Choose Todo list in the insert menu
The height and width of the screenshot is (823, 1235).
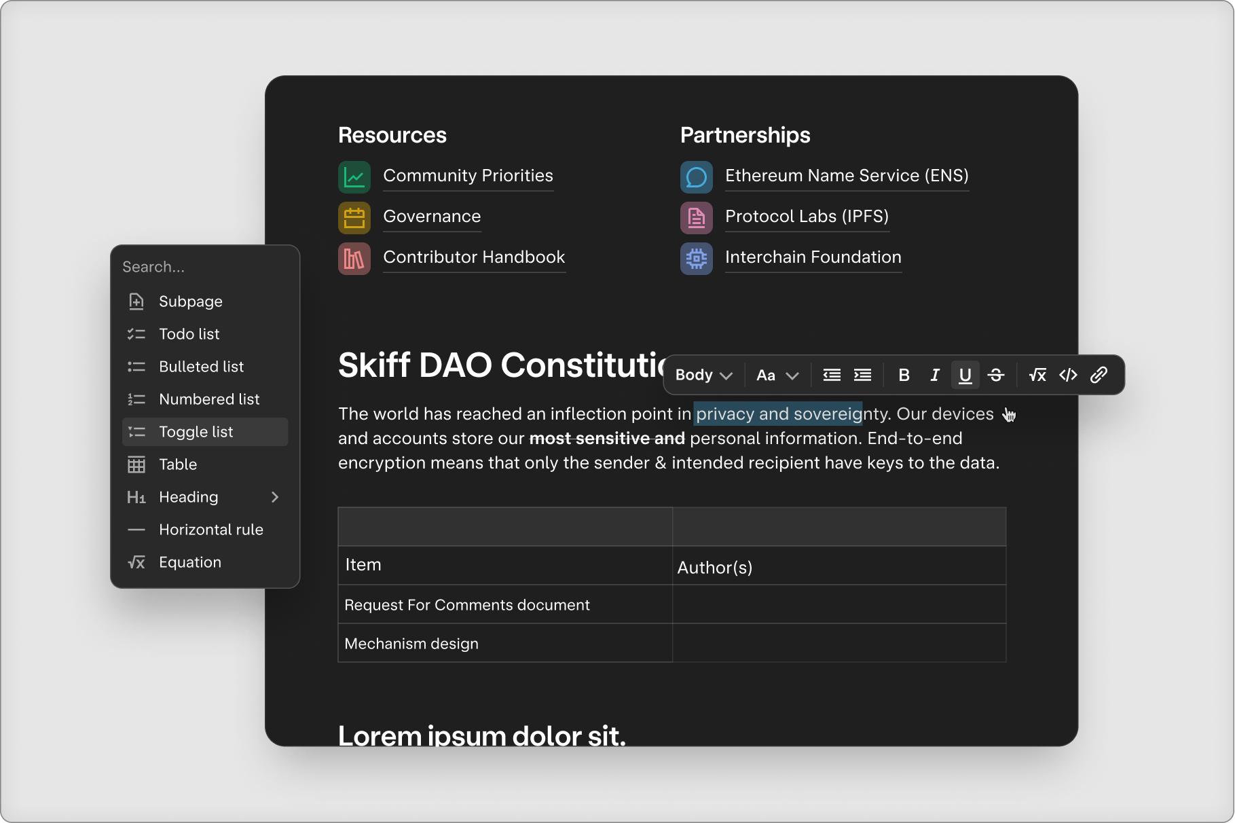(x=205, y=334)
